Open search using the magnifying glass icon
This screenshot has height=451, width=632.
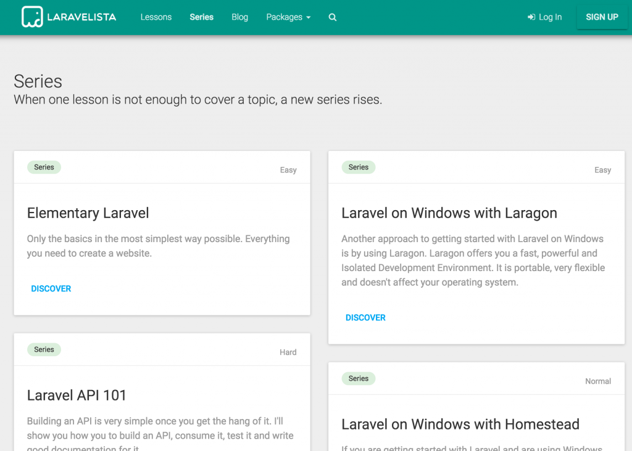[332, 17]
